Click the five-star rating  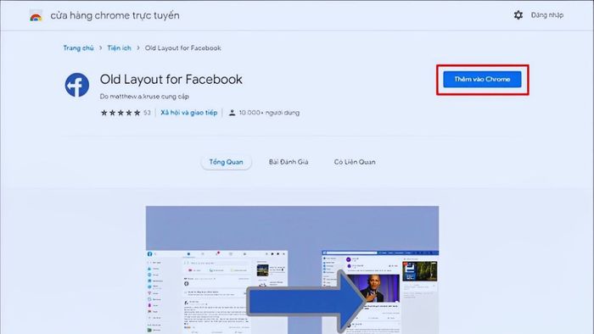[x=120, y=113]
